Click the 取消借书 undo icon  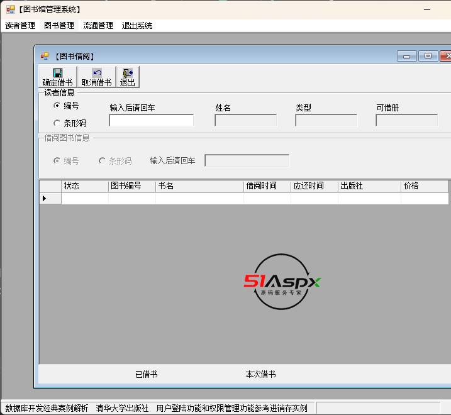[96, 73]
